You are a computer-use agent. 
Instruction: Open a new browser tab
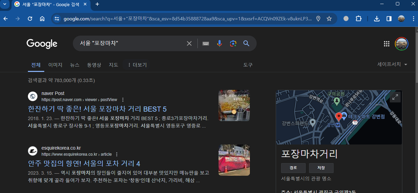tap(97, 4)
